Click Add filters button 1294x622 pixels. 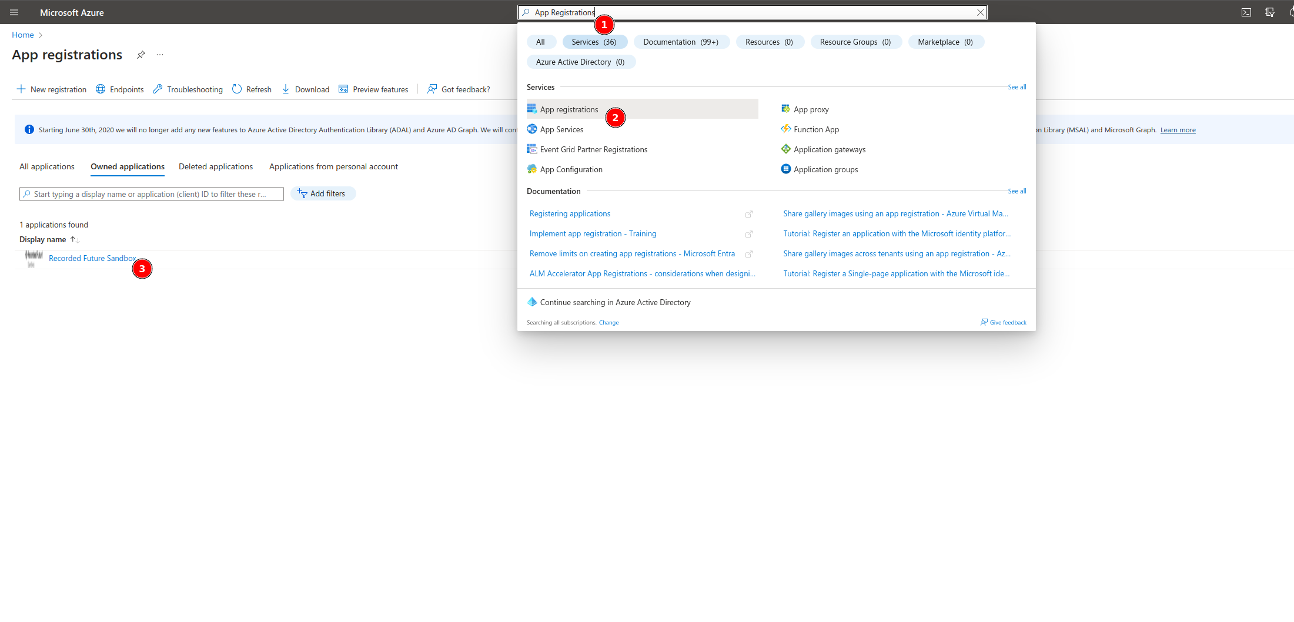pyautogui.click(x=322, y=194)
